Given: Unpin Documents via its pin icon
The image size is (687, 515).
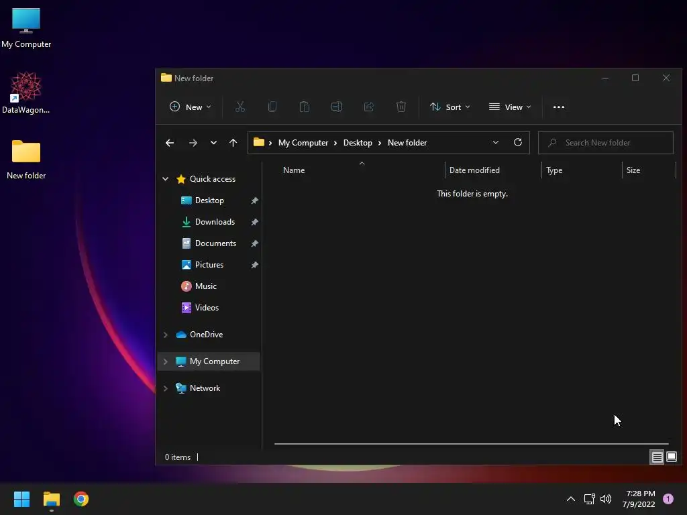Looking at the screenshot, I should 254,243.
